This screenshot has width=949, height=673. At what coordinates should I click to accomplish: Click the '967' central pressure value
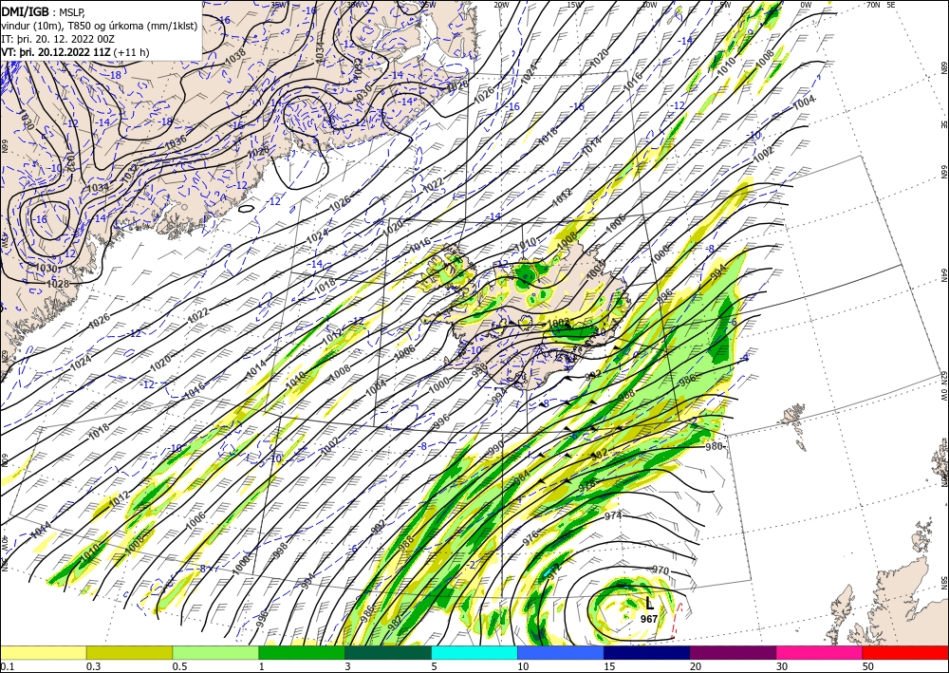pos(649,619)
